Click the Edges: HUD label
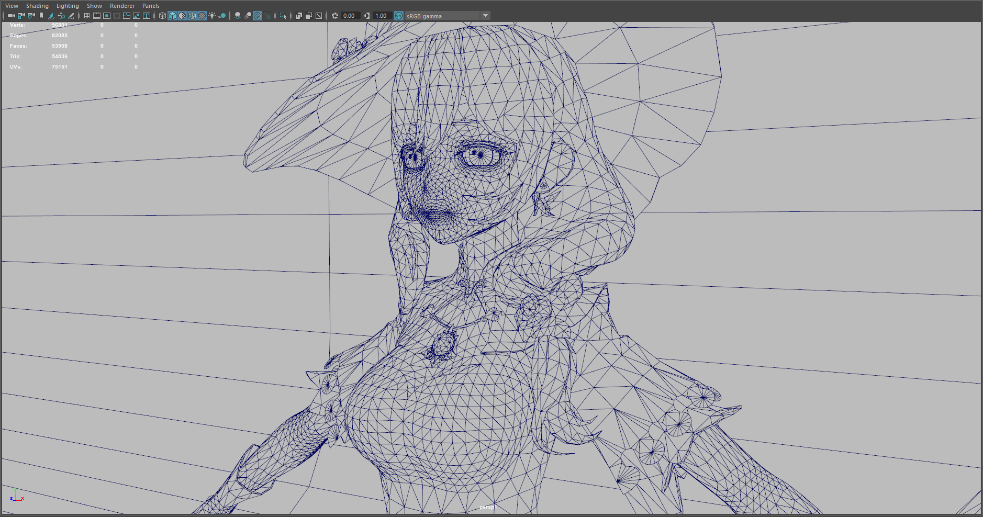Image resolution: width=983 pixels, height=517 pixels. tap(18, 36)
